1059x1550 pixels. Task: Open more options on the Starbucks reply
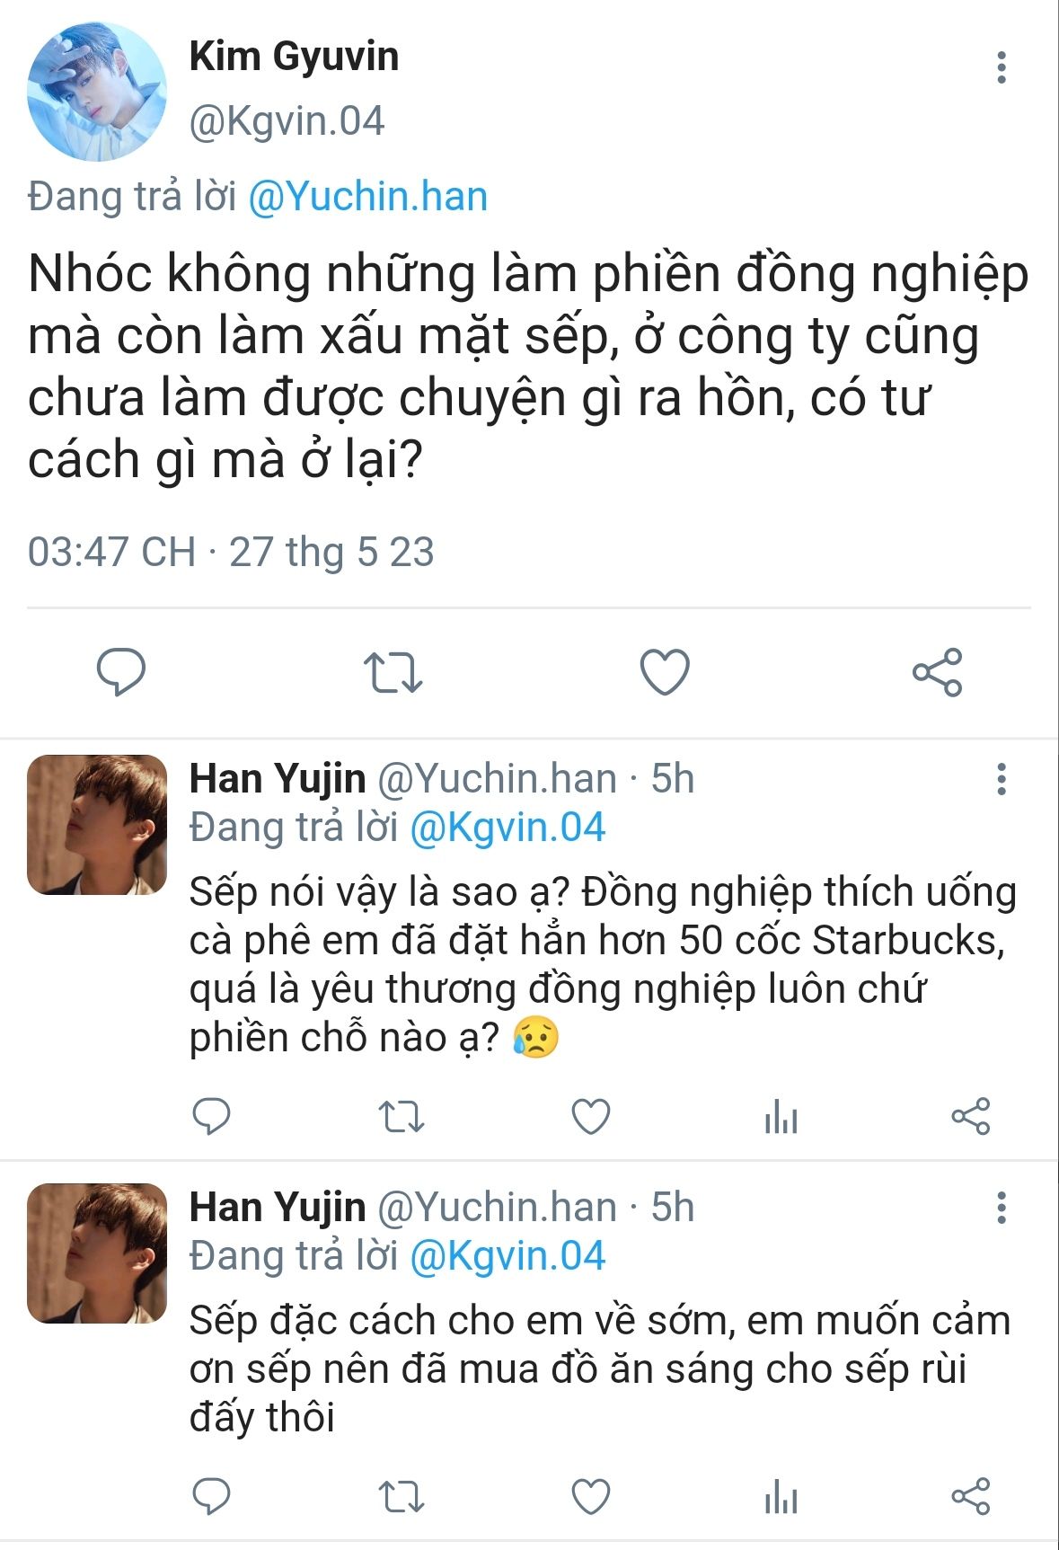click(x=1002, y=779)
